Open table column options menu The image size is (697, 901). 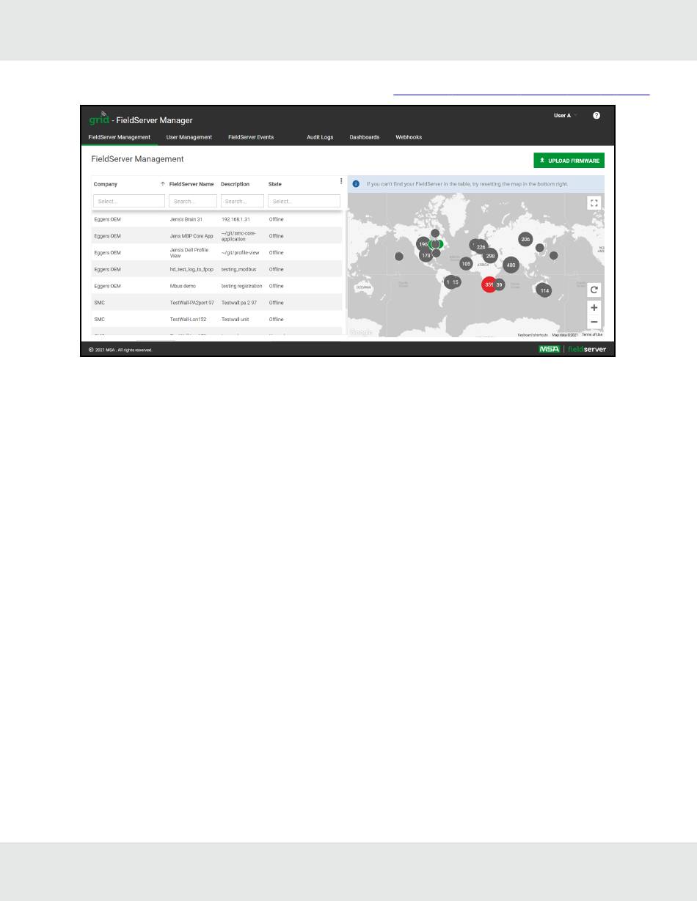click(341, 182)
